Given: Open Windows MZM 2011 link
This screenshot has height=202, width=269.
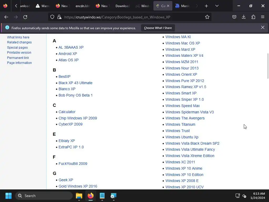Looking at the screenshot, I should point(182,62).
